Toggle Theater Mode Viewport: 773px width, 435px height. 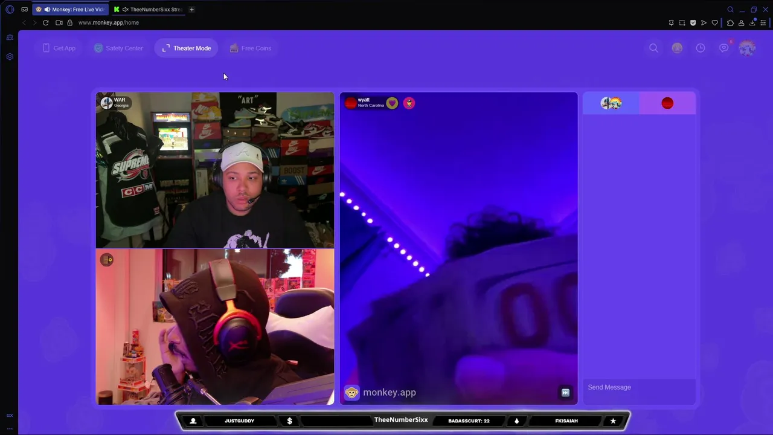pyautogui.click(x=187, y=48)
